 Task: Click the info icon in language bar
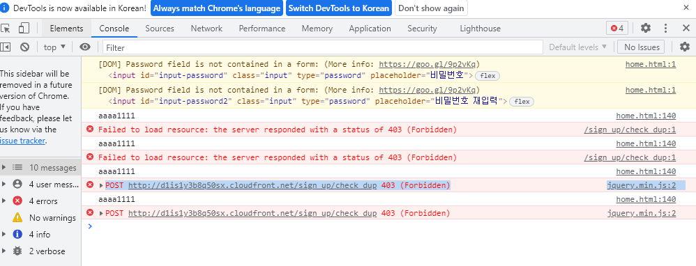pos(5,8)
